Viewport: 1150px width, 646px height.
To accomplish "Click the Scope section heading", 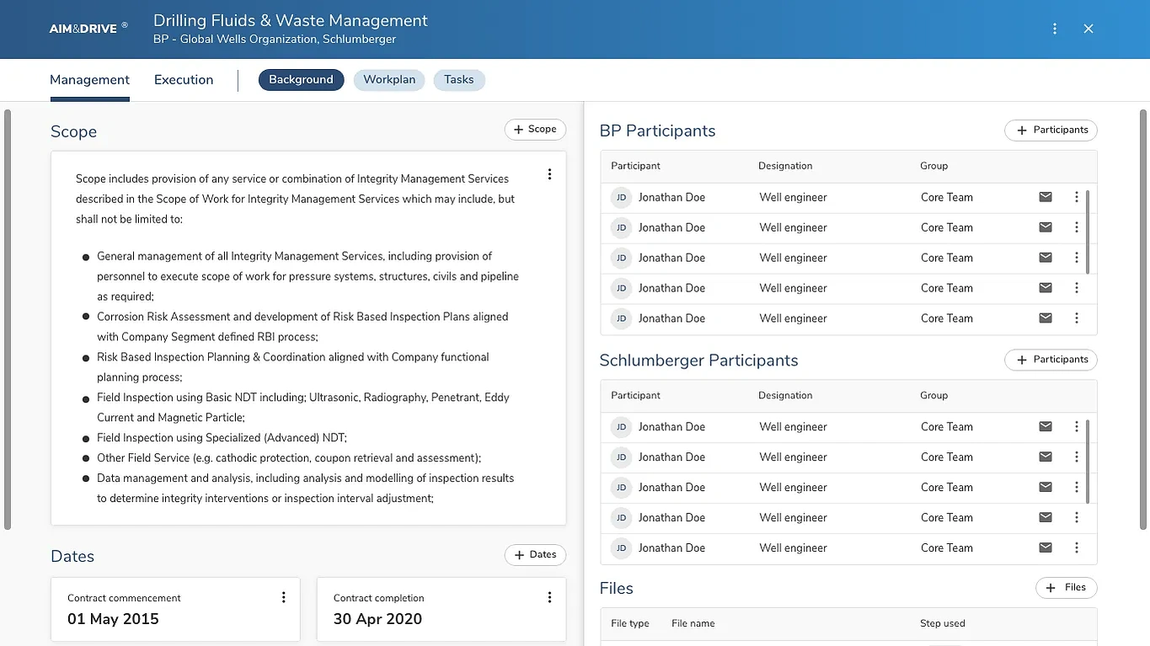I will (73, 132).
